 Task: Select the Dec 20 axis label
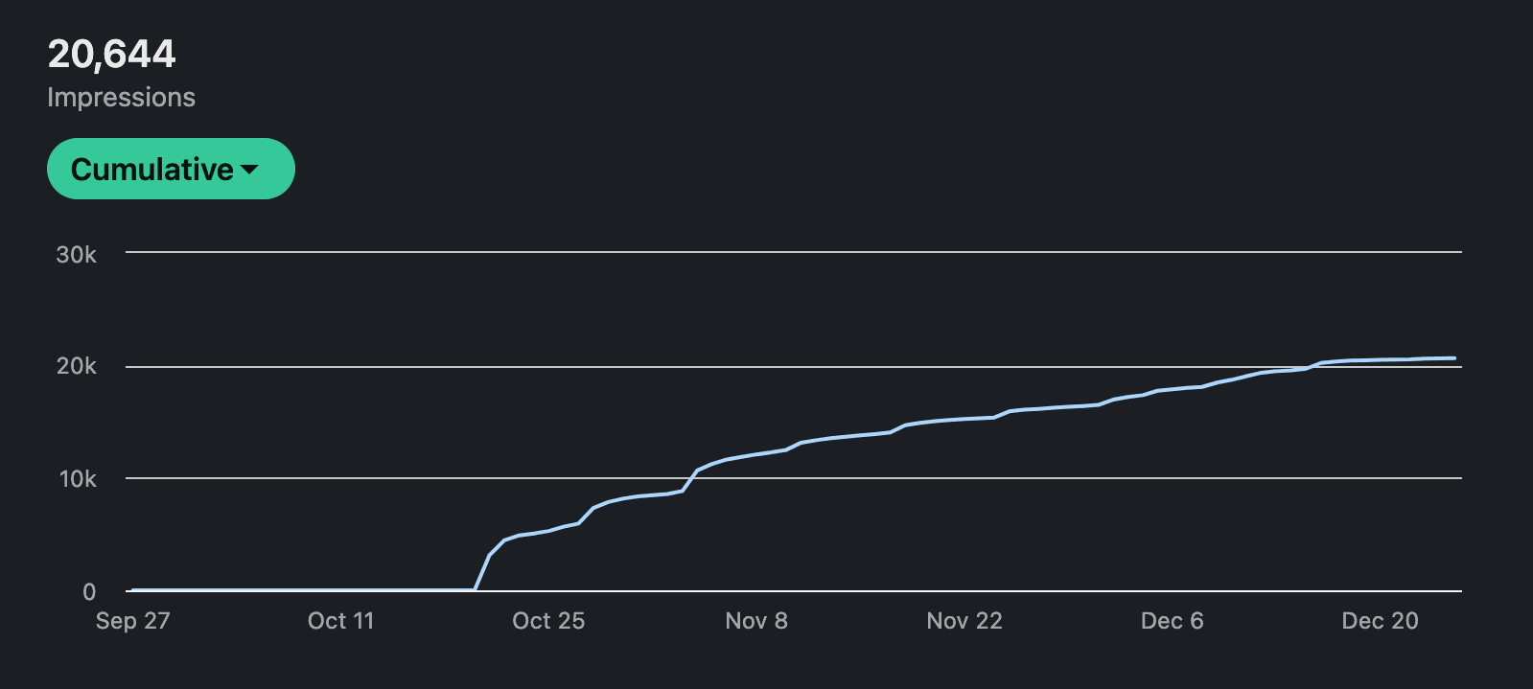tap(1380, 621)
